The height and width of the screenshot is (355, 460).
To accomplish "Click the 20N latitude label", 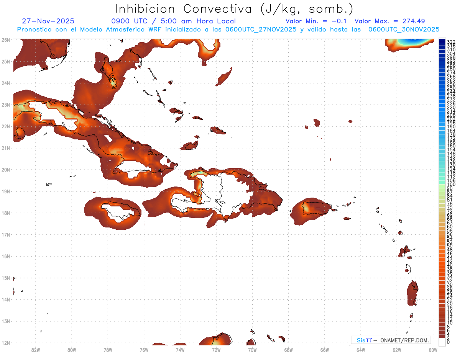I will coord(5,170).
